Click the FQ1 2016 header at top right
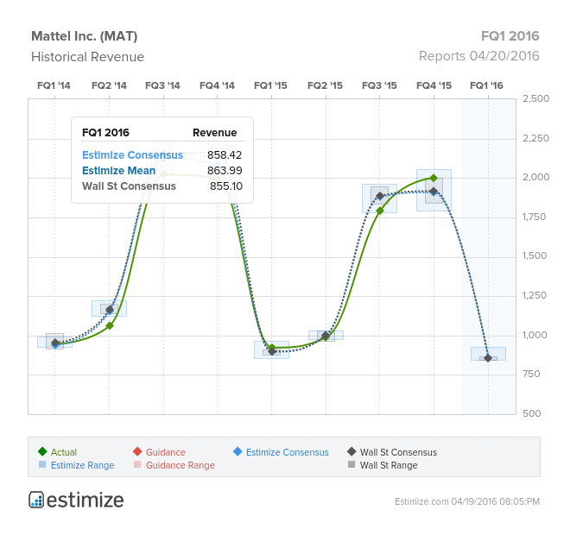The image size is (583, 535). tap(510, 36)
